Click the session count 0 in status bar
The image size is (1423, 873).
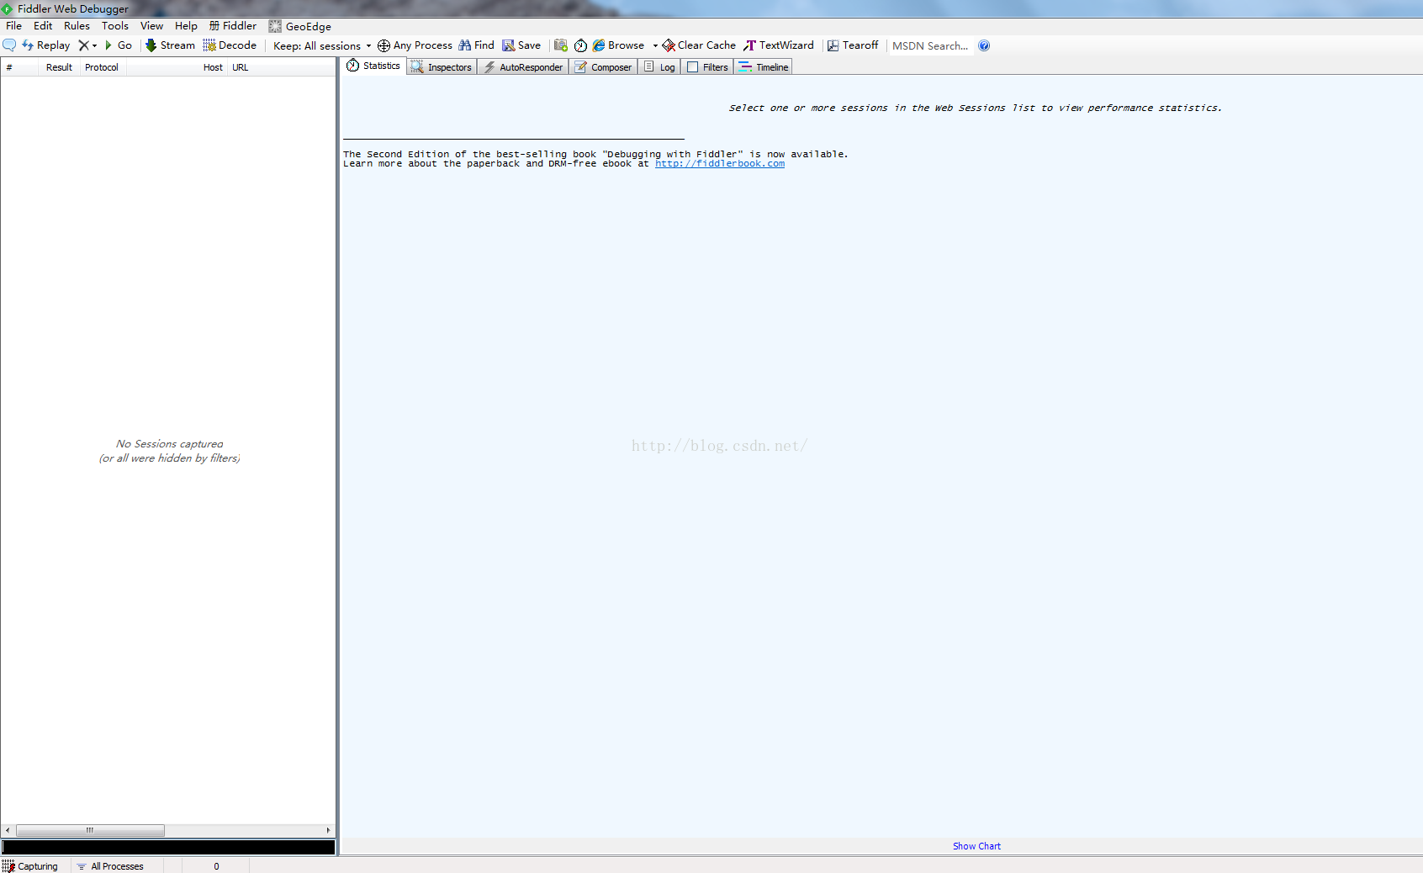pos(216,866)
